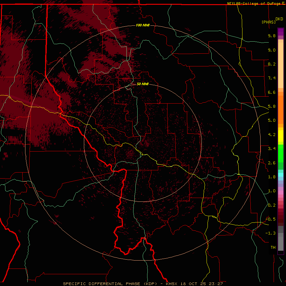The width and height of the screenshot is (286, 286).
Task: Click the yellow segment of the color bar
Action: pyautogui.click(x=281, y=136)
